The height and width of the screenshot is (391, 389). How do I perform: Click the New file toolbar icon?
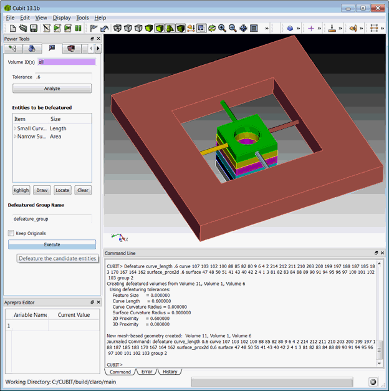tap(12, 28)
